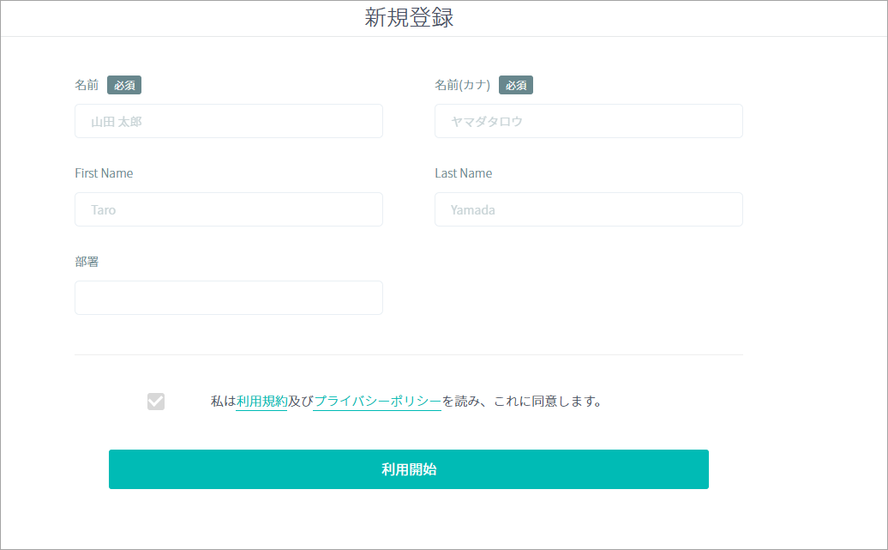Image resolution: width=888 pixels, height=550 pixels.
Task: Focus the 名前(カナ) input field
Action: 588,121
